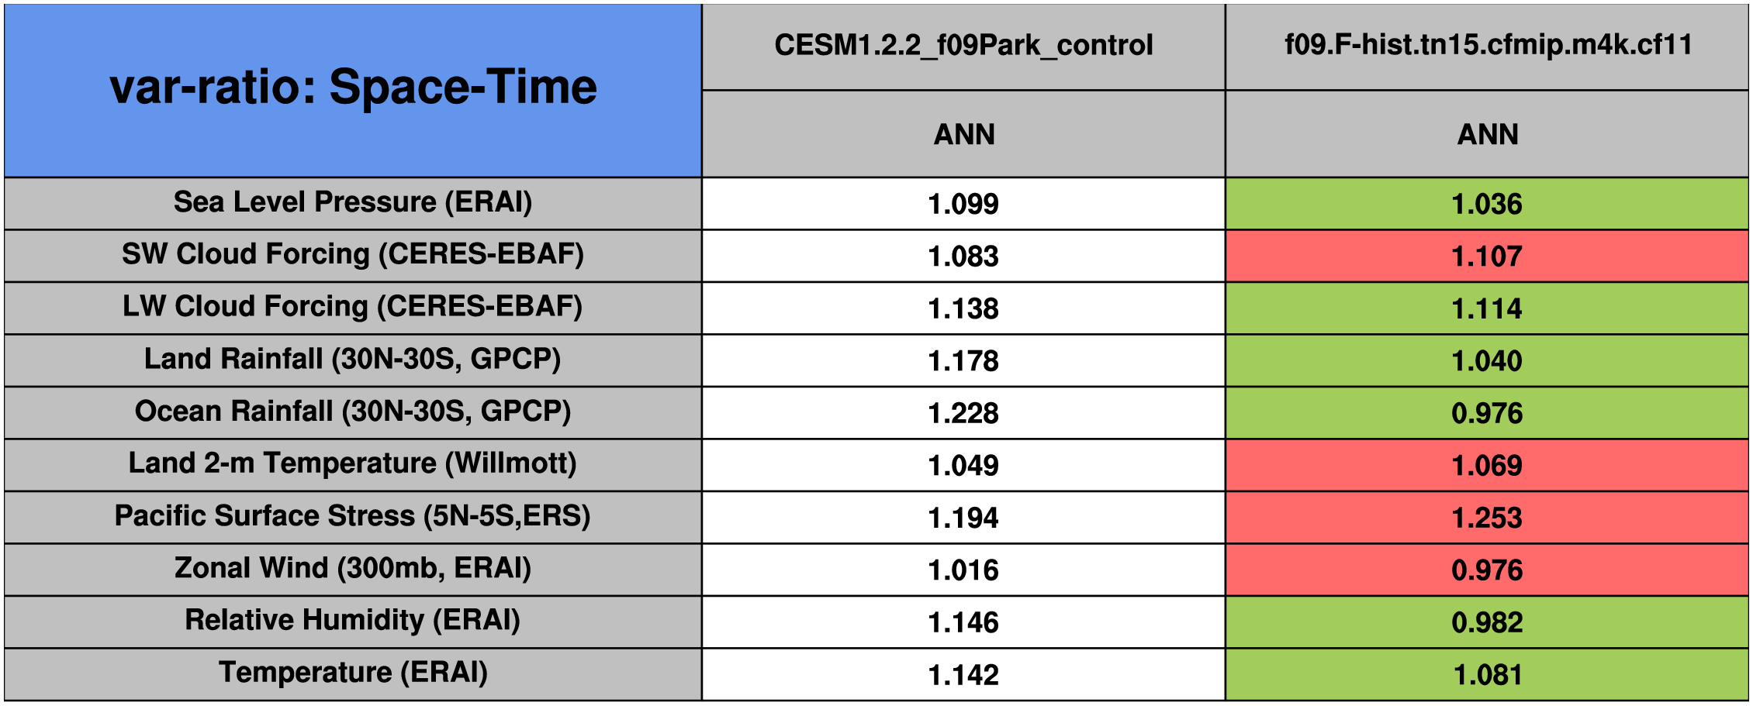Select the Pacific Surface Stress (5N-5S,ERS) label

coord(353,516)
